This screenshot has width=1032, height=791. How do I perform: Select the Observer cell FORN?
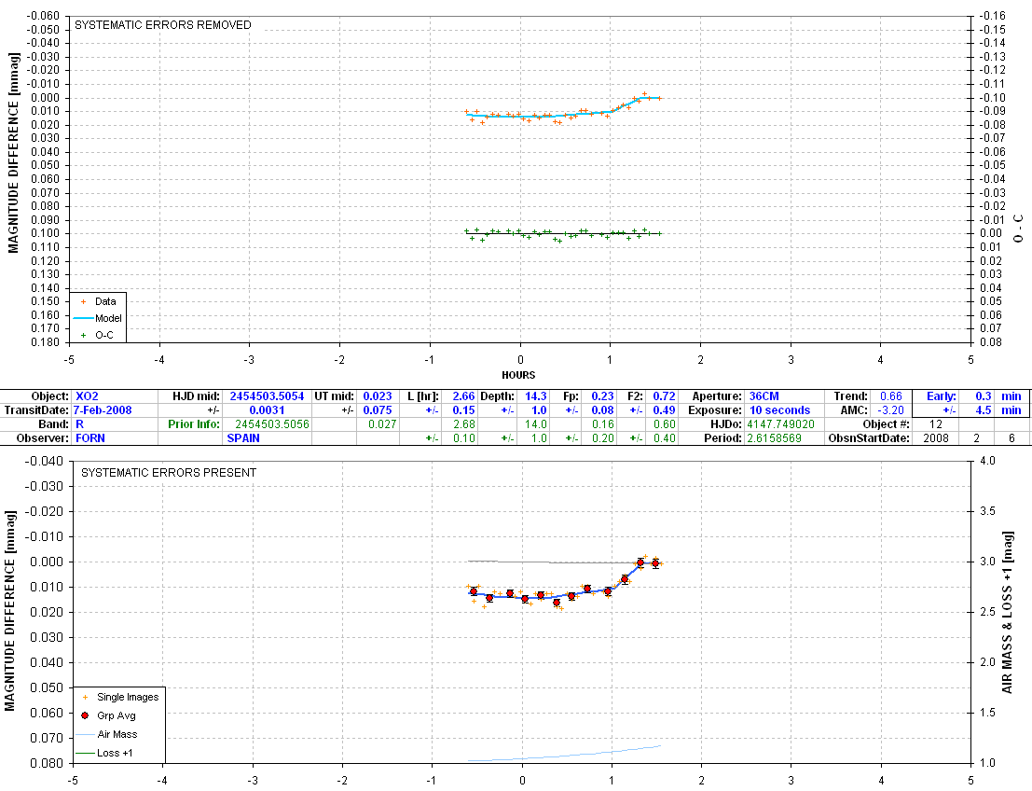click(89, 438)
